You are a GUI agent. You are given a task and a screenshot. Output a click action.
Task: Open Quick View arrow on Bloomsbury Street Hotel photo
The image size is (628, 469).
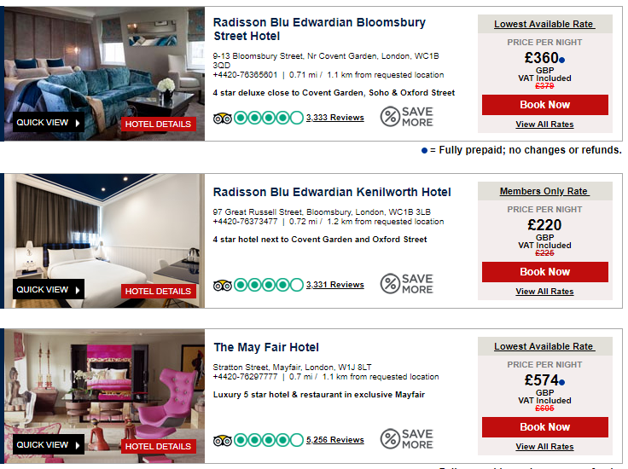tap(78, 123)
